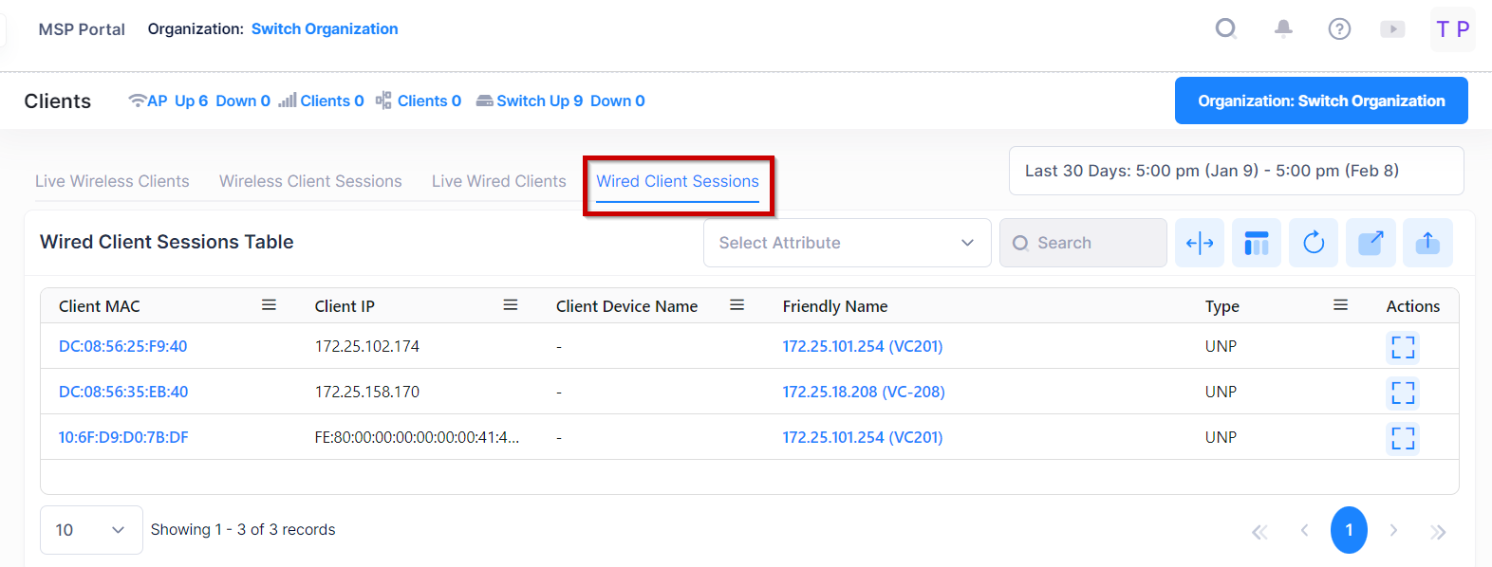Image resolution: width=1492 pixels, height=567 pixels.
Task: Click the Search input field
Action: [x=1083, y=243]
